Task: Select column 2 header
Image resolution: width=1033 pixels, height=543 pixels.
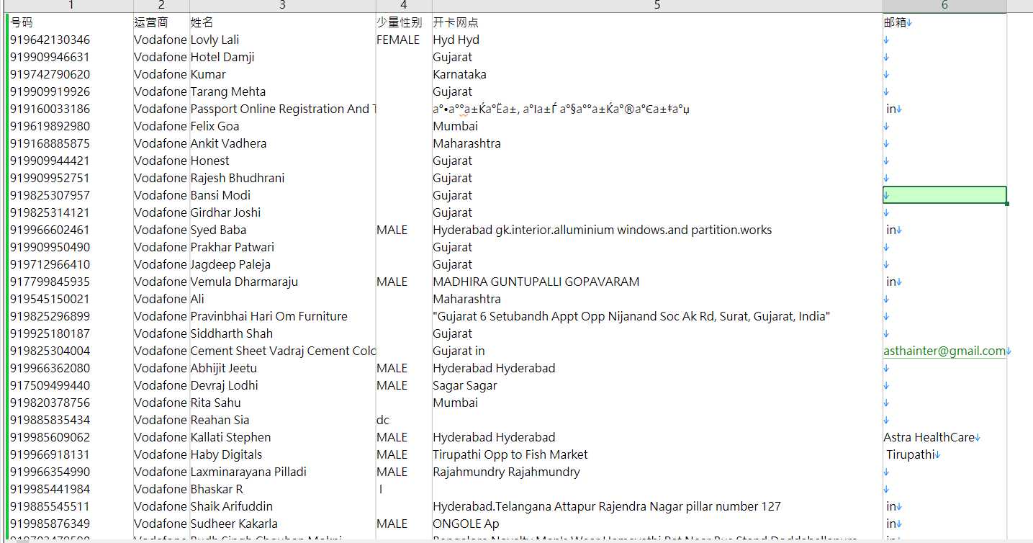Action: tap(161, 6)
